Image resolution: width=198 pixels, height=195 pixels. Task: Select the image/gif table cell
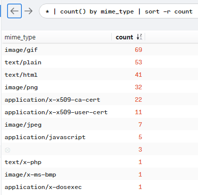[21, 50]
